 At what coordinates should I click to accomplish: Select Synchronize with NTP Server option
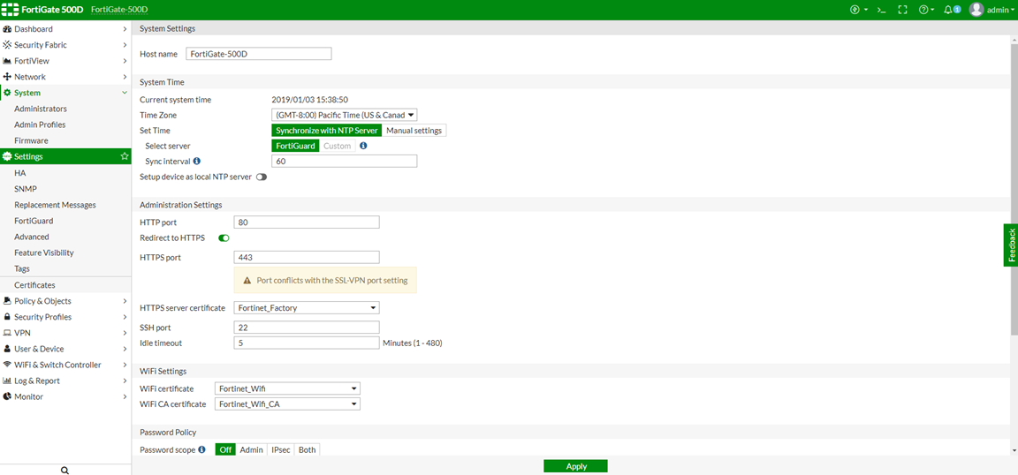click(x=327, y=131)
